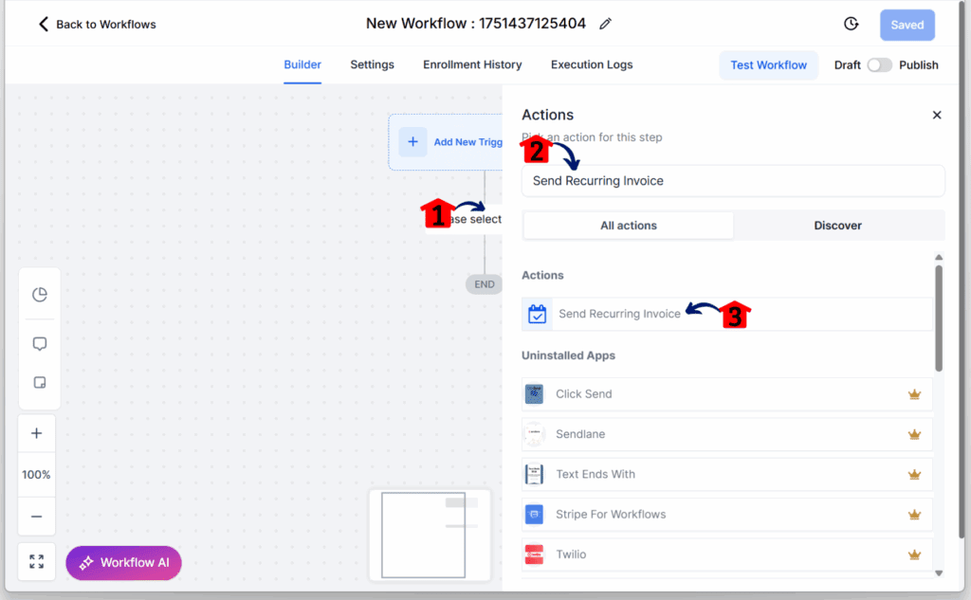Open the Enrollment History tab
Screen dimensions: 971x600
tap(472, 64)
